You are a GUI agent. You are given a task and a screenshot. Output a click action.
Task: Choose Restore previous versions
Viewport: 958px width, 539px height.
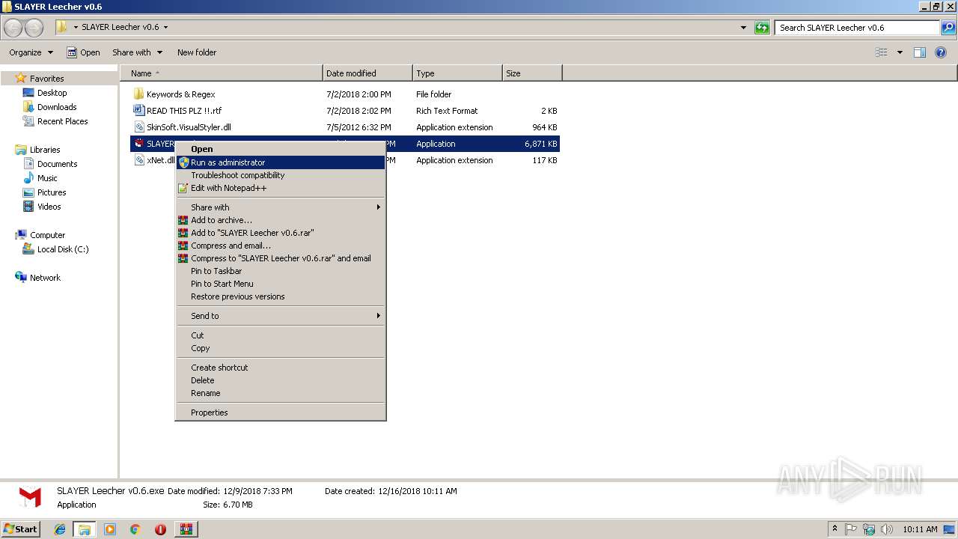pyautogui.click(x=281, y=296)
